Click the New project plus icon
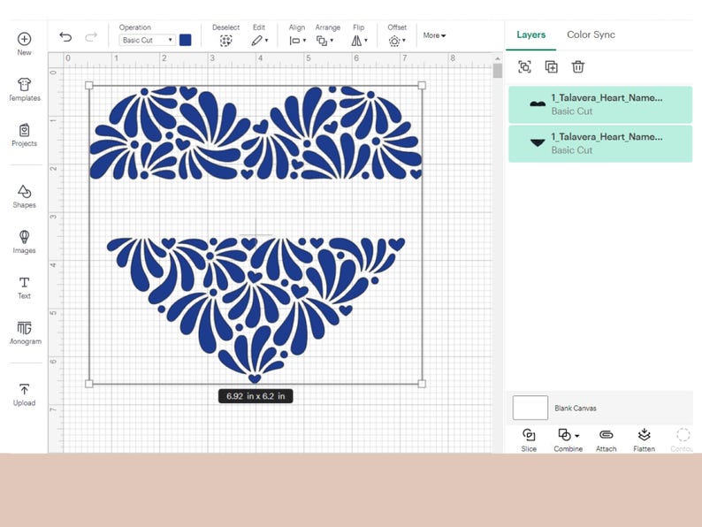 24,39
